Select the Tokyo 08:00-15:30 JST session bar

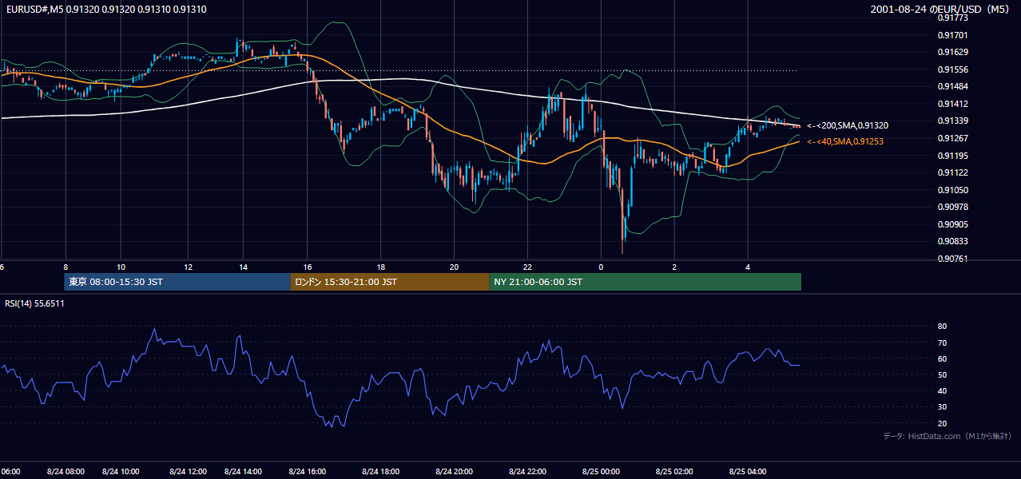tap(177, 282)
